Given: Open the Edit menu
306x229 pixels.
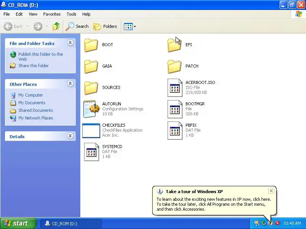Looking at the screenshot, I should click(19, 14).
